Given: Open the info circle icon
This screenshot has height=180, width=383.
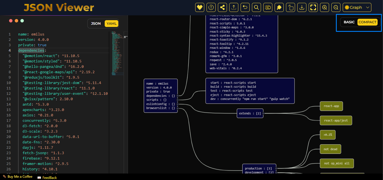Looking at the screenshot, I should click(x=210, y=7).
